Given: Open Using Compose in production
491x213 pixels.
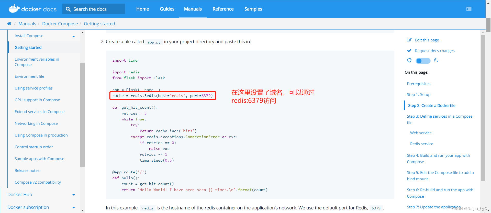Looking at the screenshot, I should (x=41, y=135).
